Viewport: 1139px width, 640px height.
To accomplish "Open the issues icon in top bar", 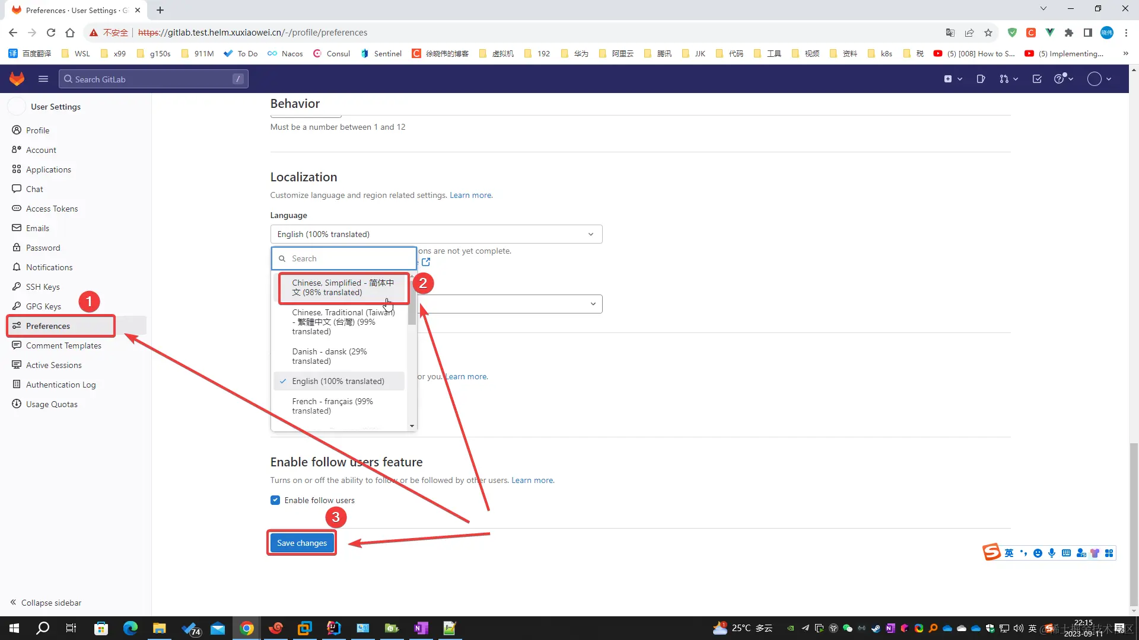I will [981, 79].
